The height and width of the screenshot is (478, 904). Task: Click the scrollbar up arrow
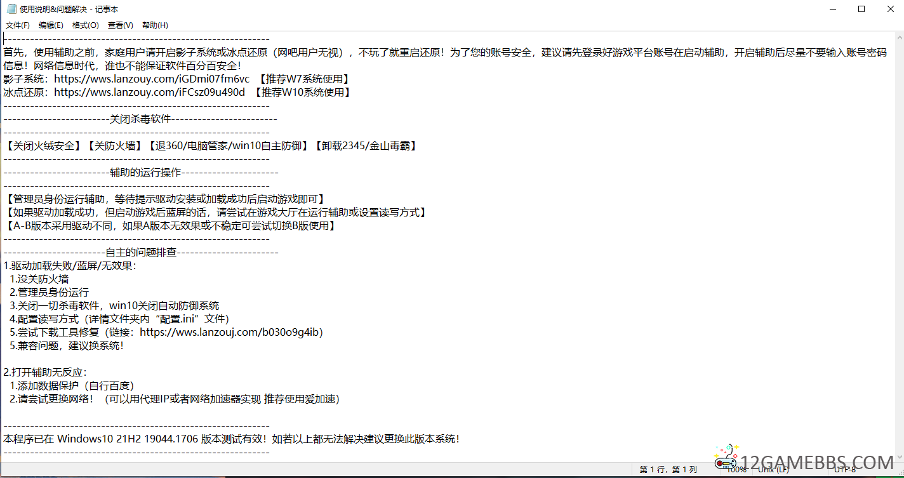click(x=898, y=37)
